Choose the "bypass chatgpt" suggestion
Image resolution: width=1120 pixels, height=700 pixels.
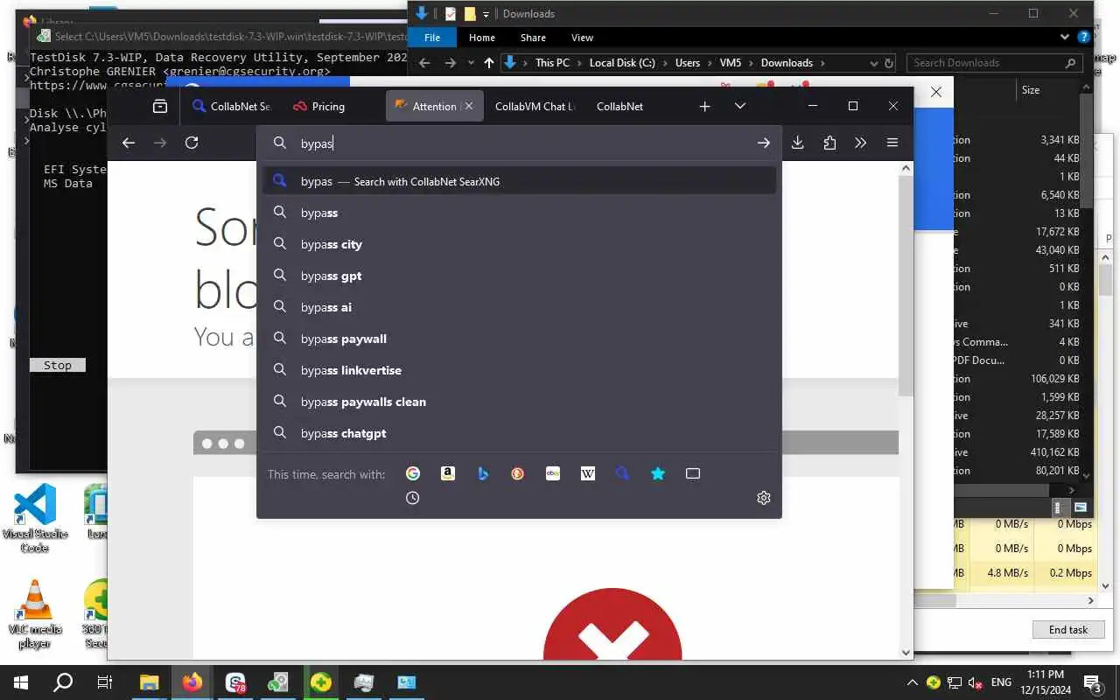(519, 433)
